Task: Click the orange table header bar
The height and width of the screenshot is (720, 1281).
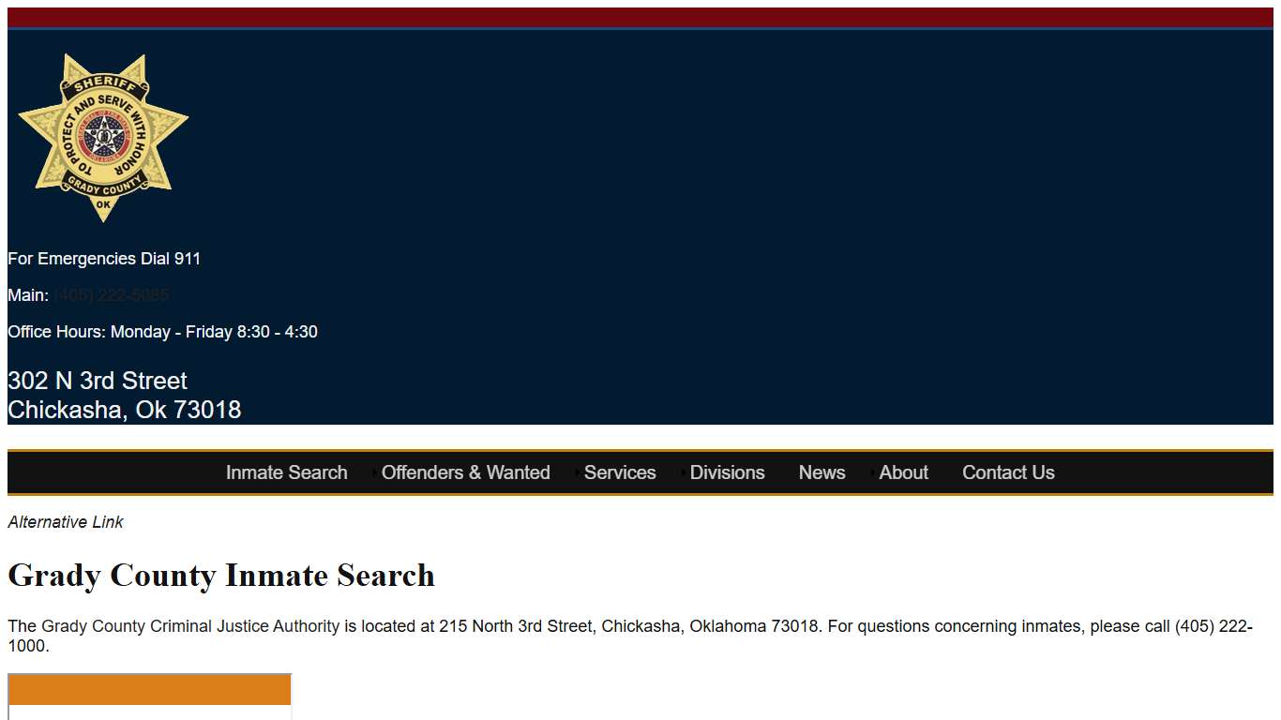Action: (149, 689)
